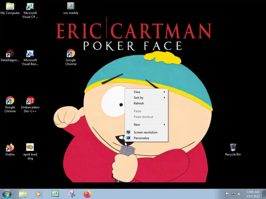Select the Firefox desktop shortcut
Screen dimensions: 266x199
click(x=10, y=150)
